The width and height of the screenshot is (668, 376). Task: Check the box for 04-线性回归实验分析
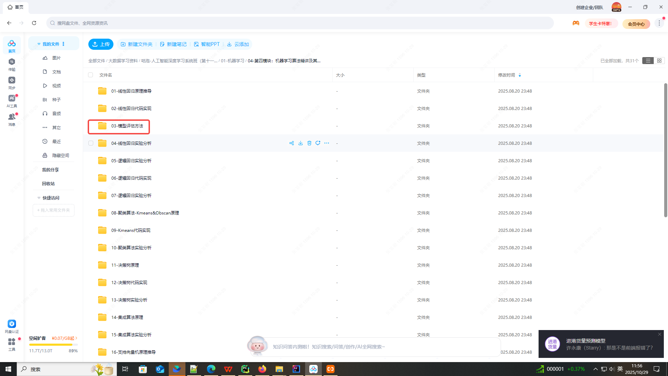(x=91, y=143)
